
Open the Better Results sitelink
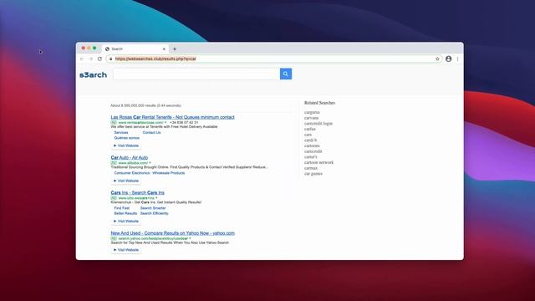(x=125, y=213)
